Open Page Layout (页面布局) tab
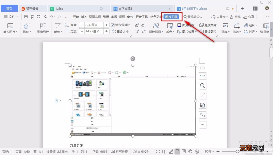Viewport: 273px width, 155px height. (95, 17)
